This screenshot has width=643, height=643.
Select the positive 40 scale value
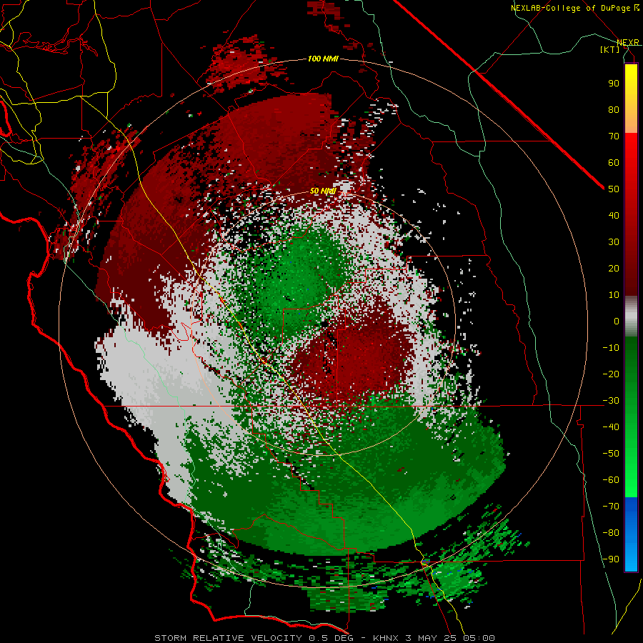pos(614,215)
